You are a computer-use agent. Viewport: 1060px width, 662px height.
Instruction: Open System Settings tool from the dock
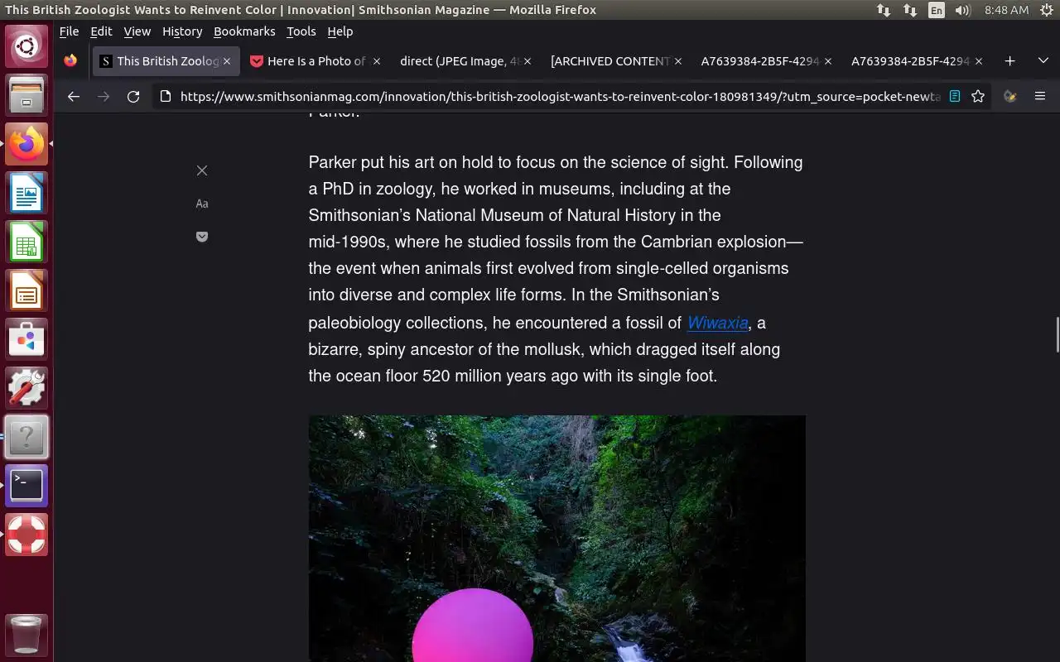coord(26,387)
